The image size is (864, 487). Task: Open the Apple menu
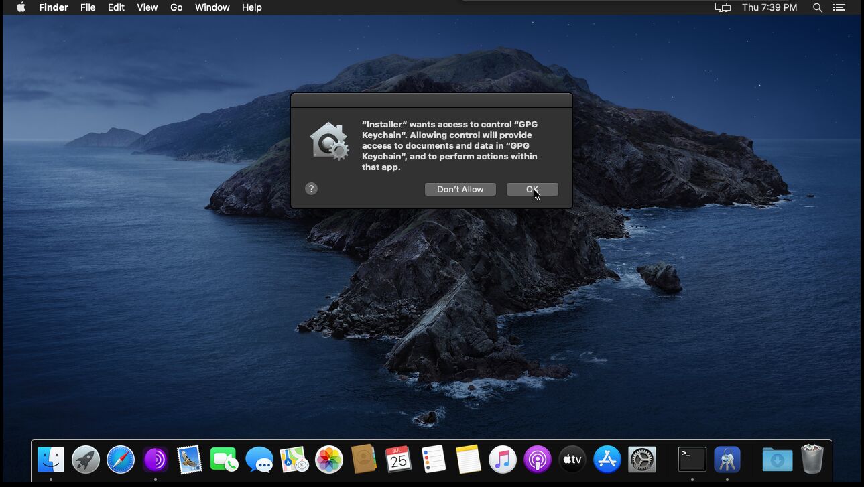coord(21,7)
